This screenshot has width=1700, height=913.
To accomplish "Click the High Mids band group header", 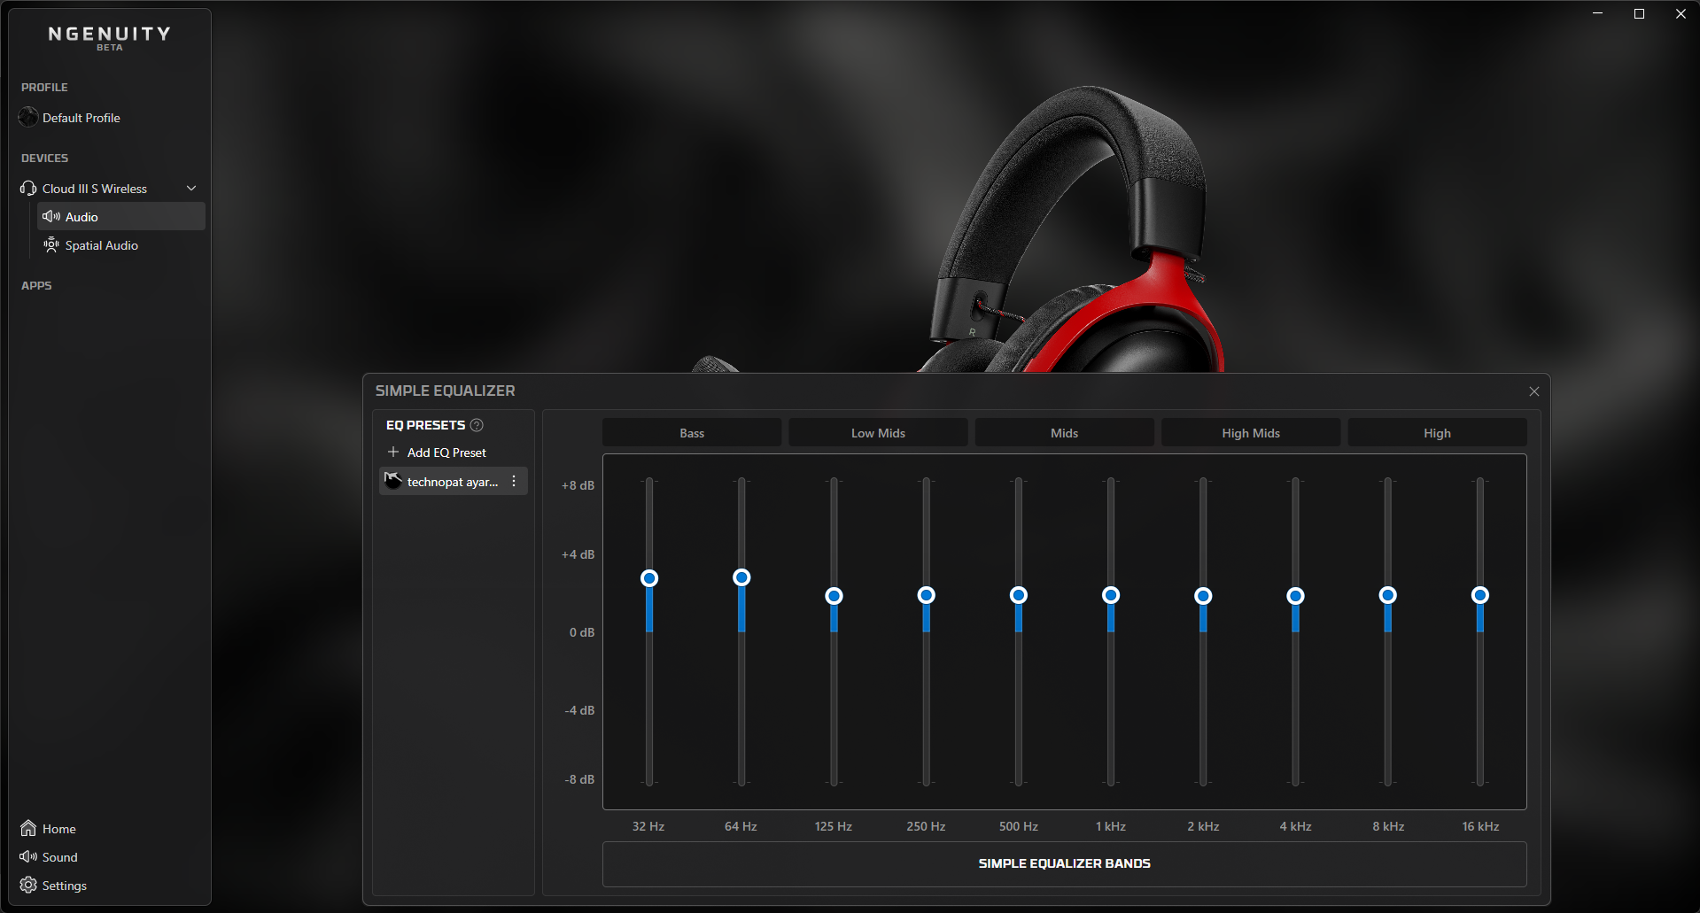I will 1251,433.
